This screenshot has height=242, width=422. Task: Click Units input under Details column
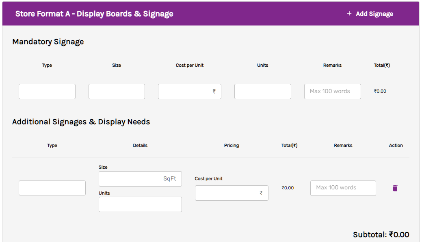pyautogui.click(x=140, y=204)
